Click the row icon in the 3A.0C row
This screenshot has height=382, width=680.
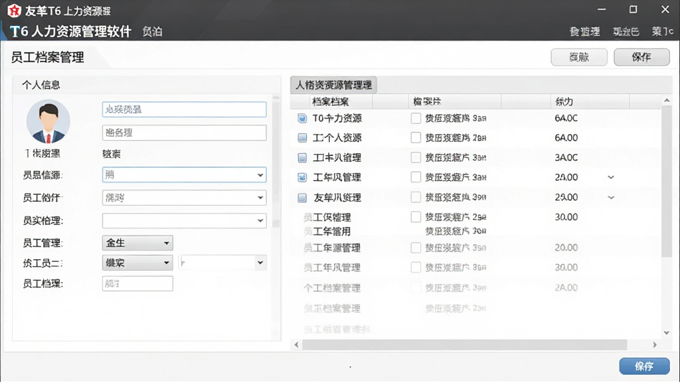tap(302, 158)
